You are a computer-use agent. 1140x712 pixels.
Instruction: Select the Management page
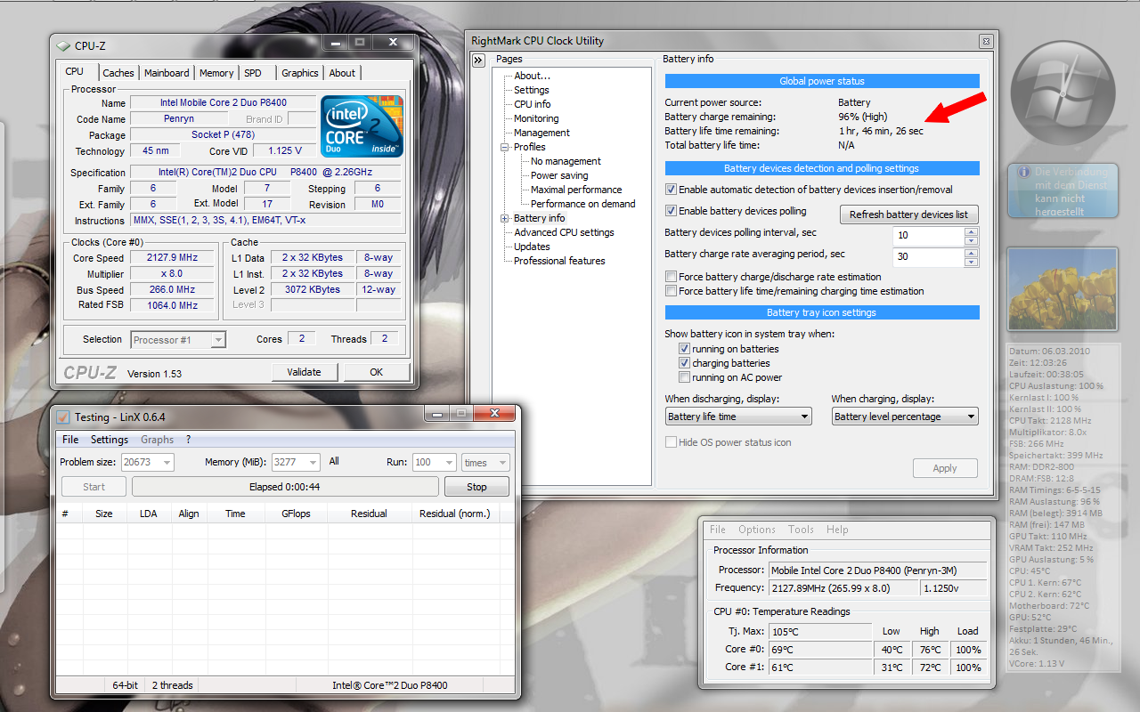coord(541,133)
